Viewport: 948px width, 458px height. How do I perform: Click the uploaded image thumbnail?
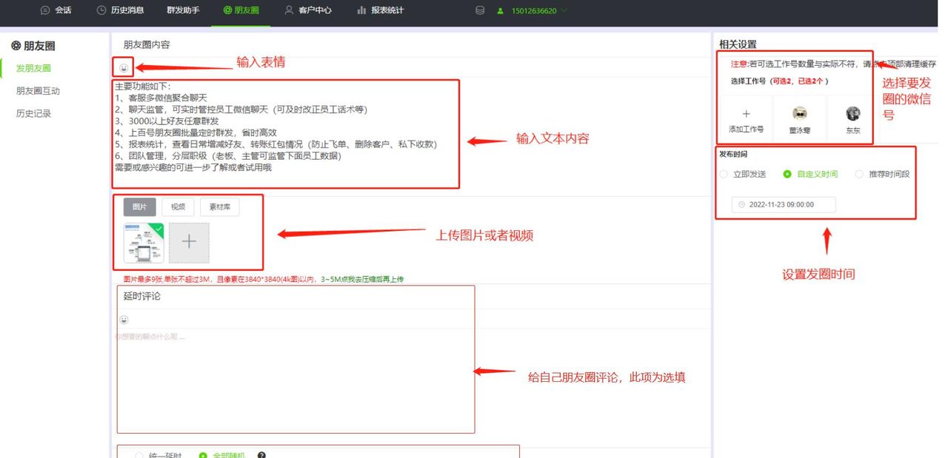click(x=144, y=243)
